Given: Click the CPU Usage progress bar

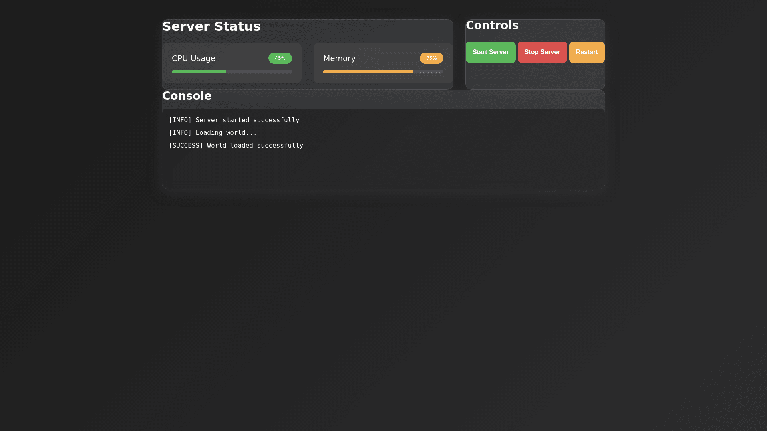Looking at the screenshot, I should click(x=232, y=72).
